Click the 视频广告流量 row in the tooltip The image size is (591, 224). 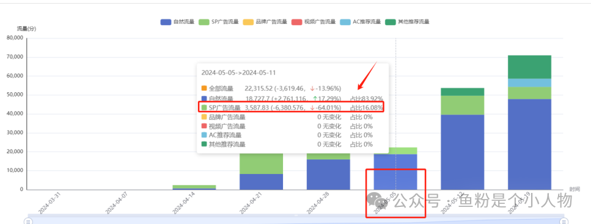coord(287,126)
